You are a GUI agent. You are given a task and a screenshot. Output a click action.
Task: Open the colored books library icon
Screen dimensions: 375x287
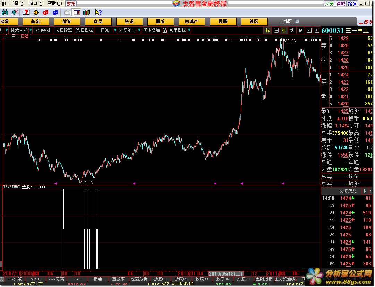tap(86, 12)
